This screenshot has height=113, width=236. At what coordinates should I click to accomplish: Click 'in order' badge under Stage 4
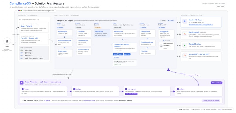pos(143,28)
